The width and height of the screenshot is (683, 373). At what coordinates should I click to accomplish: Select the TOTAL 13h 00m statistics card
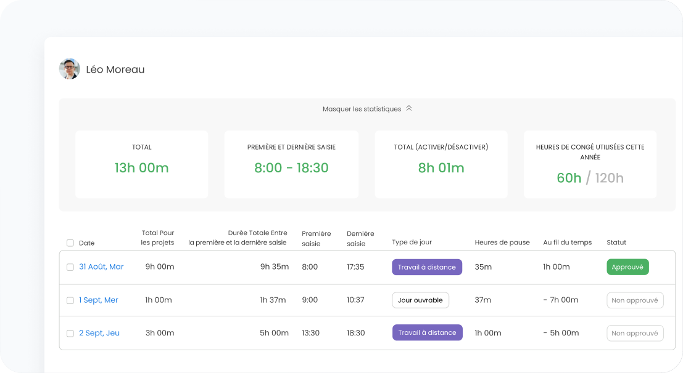click(141, 164)
